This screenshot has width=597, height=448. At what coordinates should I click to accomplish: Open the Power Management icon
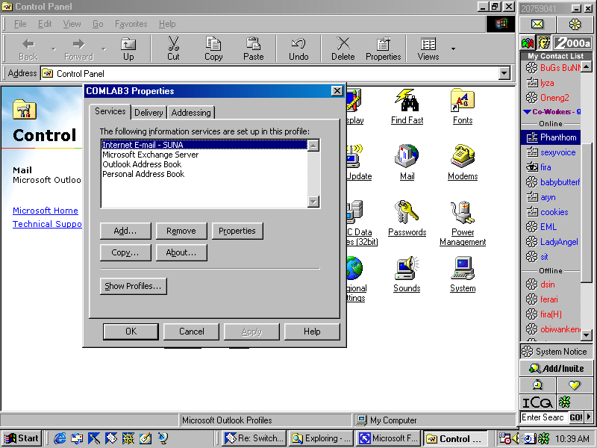point(463,223)
